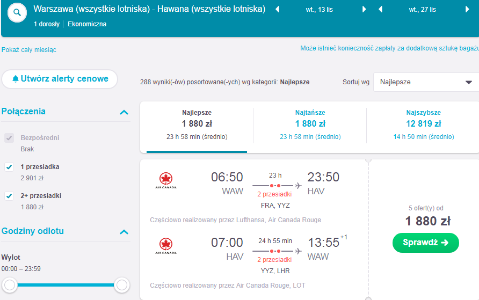Screen dimensions: 479x300
Task: Click the Warszawa - Hawana route summary
Action: [x=149, y=9]
